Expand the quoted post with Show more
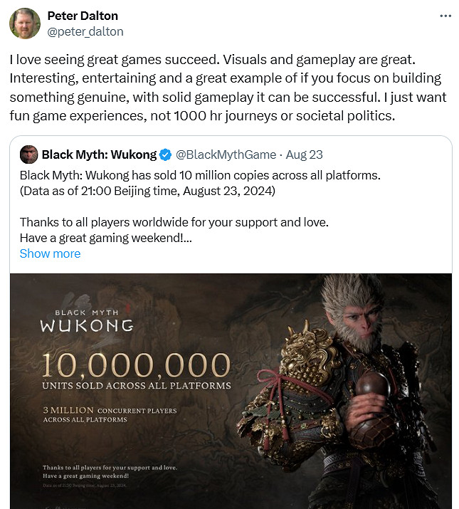 click(x=50, y=253)
